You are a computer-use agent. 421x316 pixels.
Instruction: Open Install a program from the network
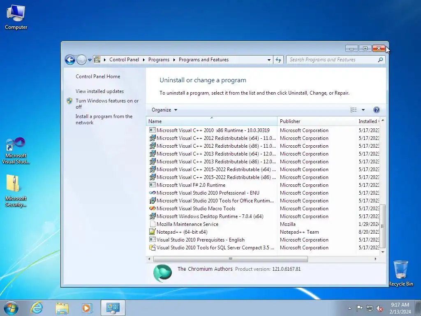(104, 119)
